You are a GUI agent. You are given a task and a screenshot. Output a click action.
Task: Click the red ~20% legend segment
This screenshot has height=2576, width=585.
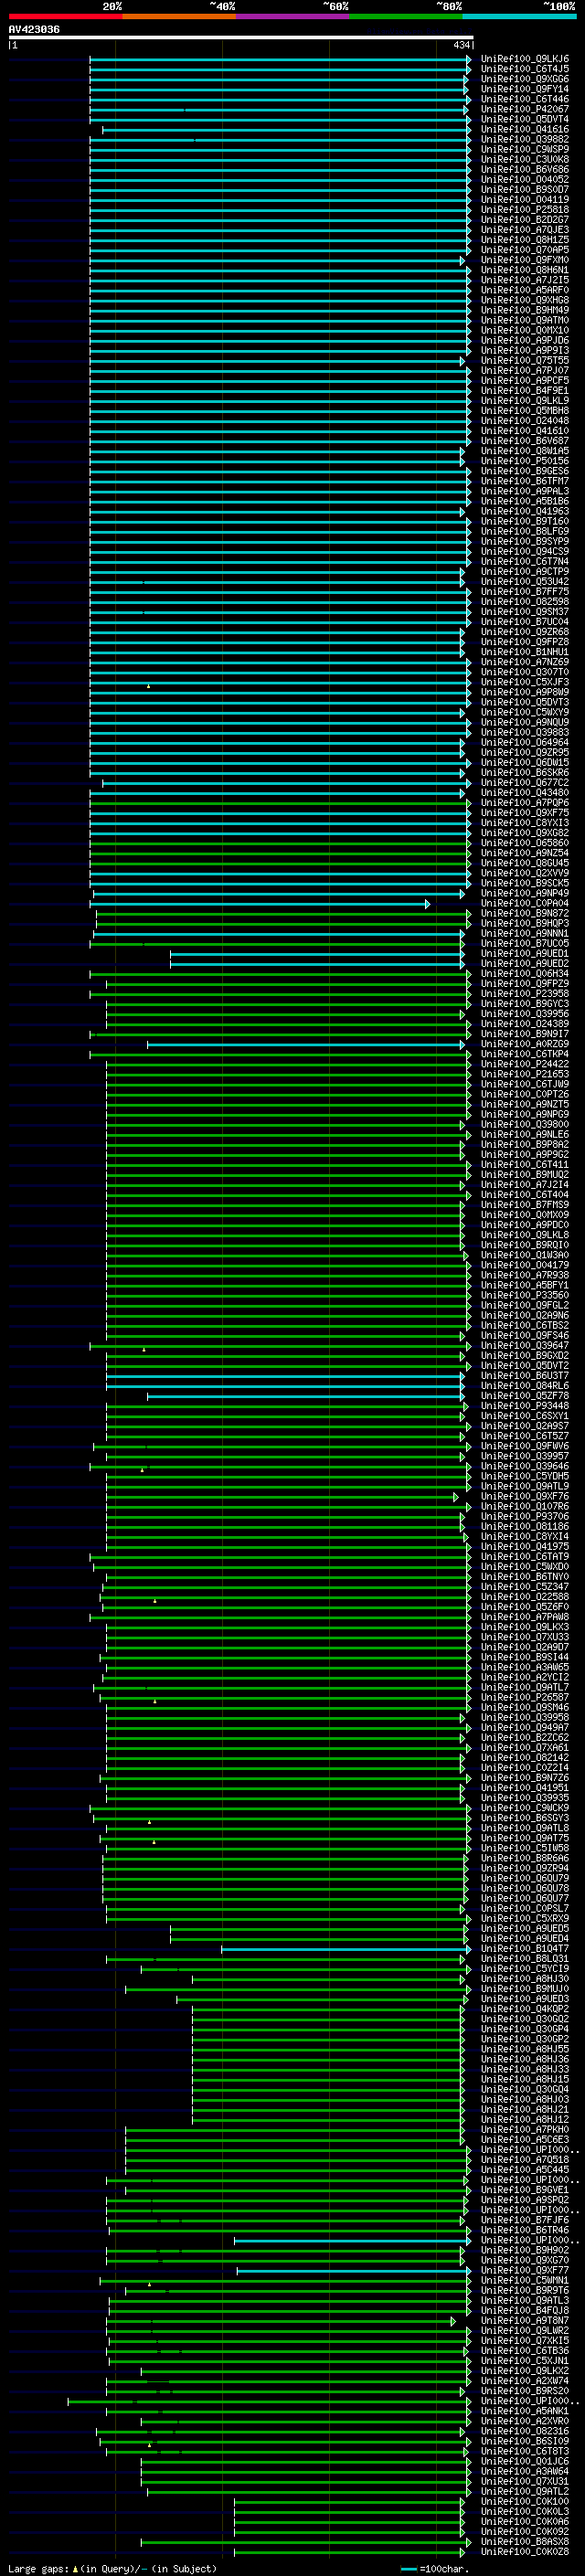pyautogui.click(x=65, y=16)
